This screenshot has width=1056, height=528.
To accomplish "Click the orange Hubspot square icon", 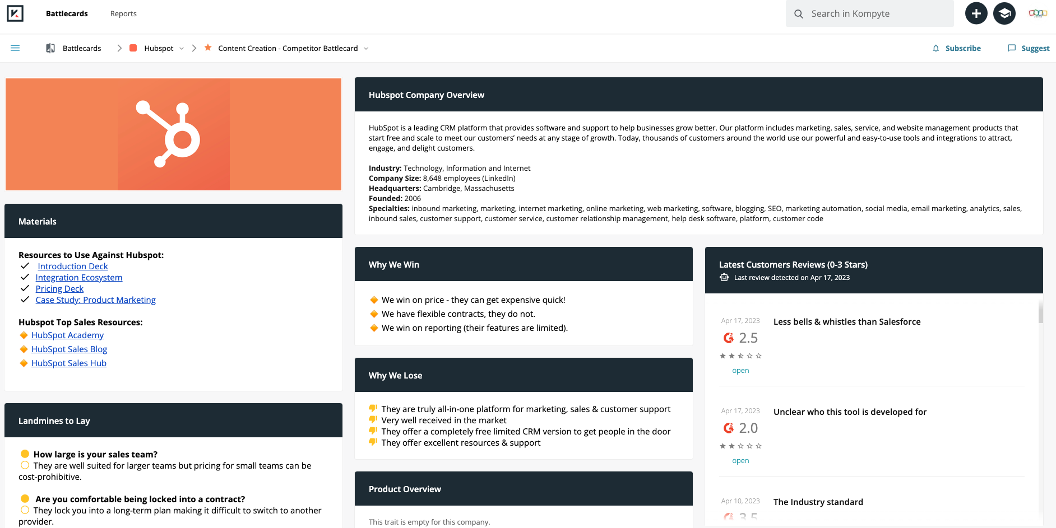I will 133,48.
